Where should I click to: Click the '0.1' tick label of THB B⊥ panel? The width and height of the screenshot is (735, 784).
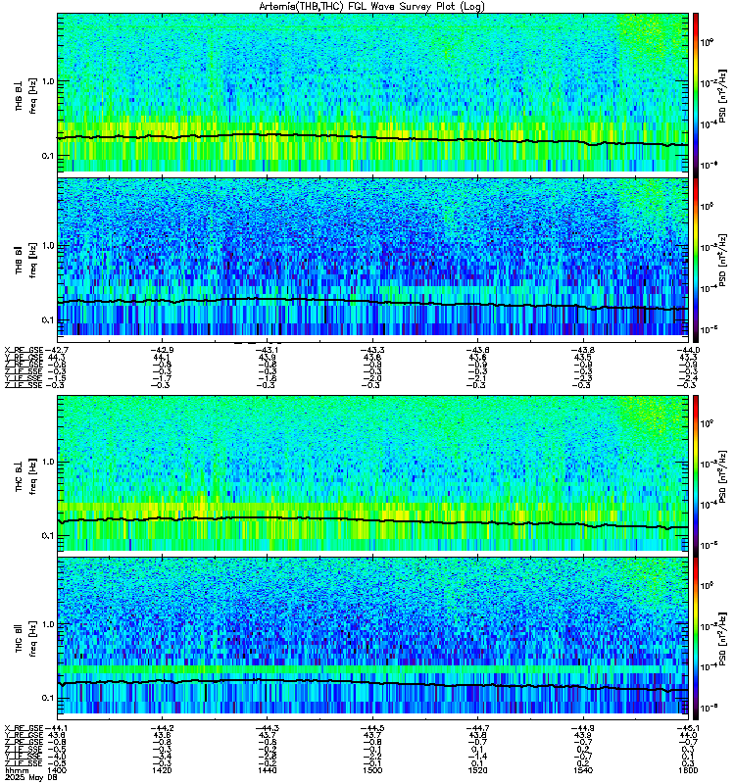48,156
